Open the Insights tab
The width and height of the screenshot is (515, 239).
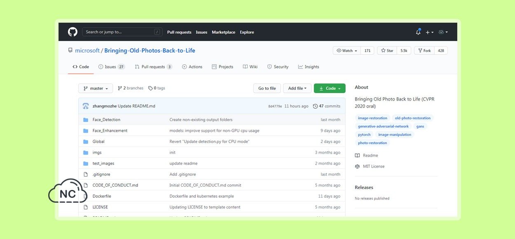coord(309,67)
